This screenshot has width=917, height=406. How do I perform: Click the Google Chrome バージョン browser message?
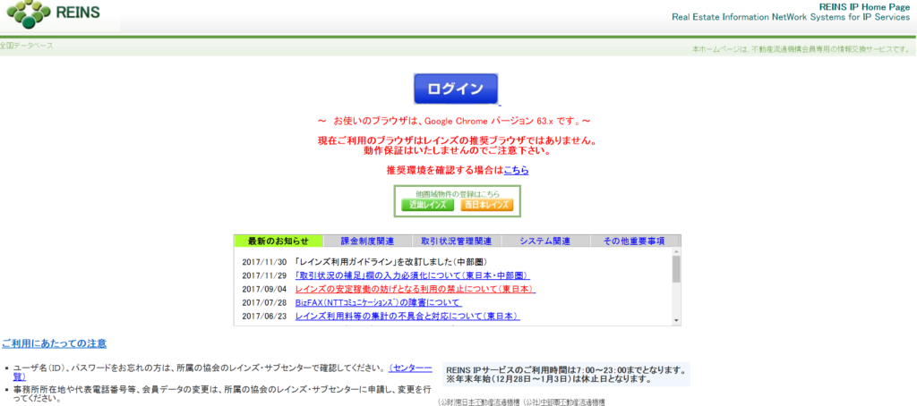453,122
